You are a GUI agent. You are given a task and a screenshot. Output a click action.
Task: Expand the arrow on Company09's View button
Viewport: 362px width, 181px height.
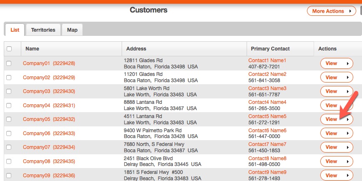pyautogui.click(x=347, y=176)
